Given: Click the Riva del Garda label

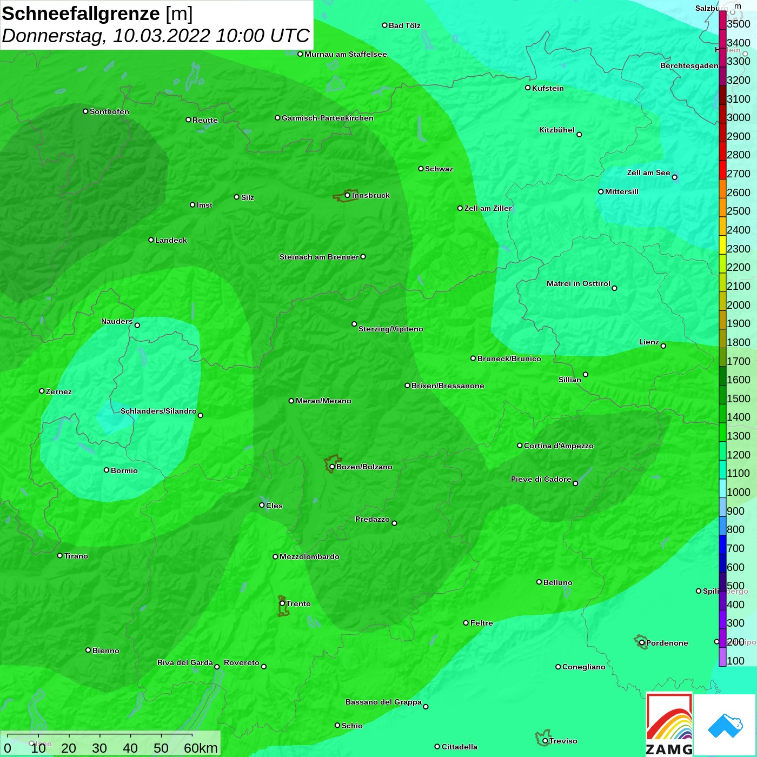Looking at the screenshot, I should click(x=185, y=662).
